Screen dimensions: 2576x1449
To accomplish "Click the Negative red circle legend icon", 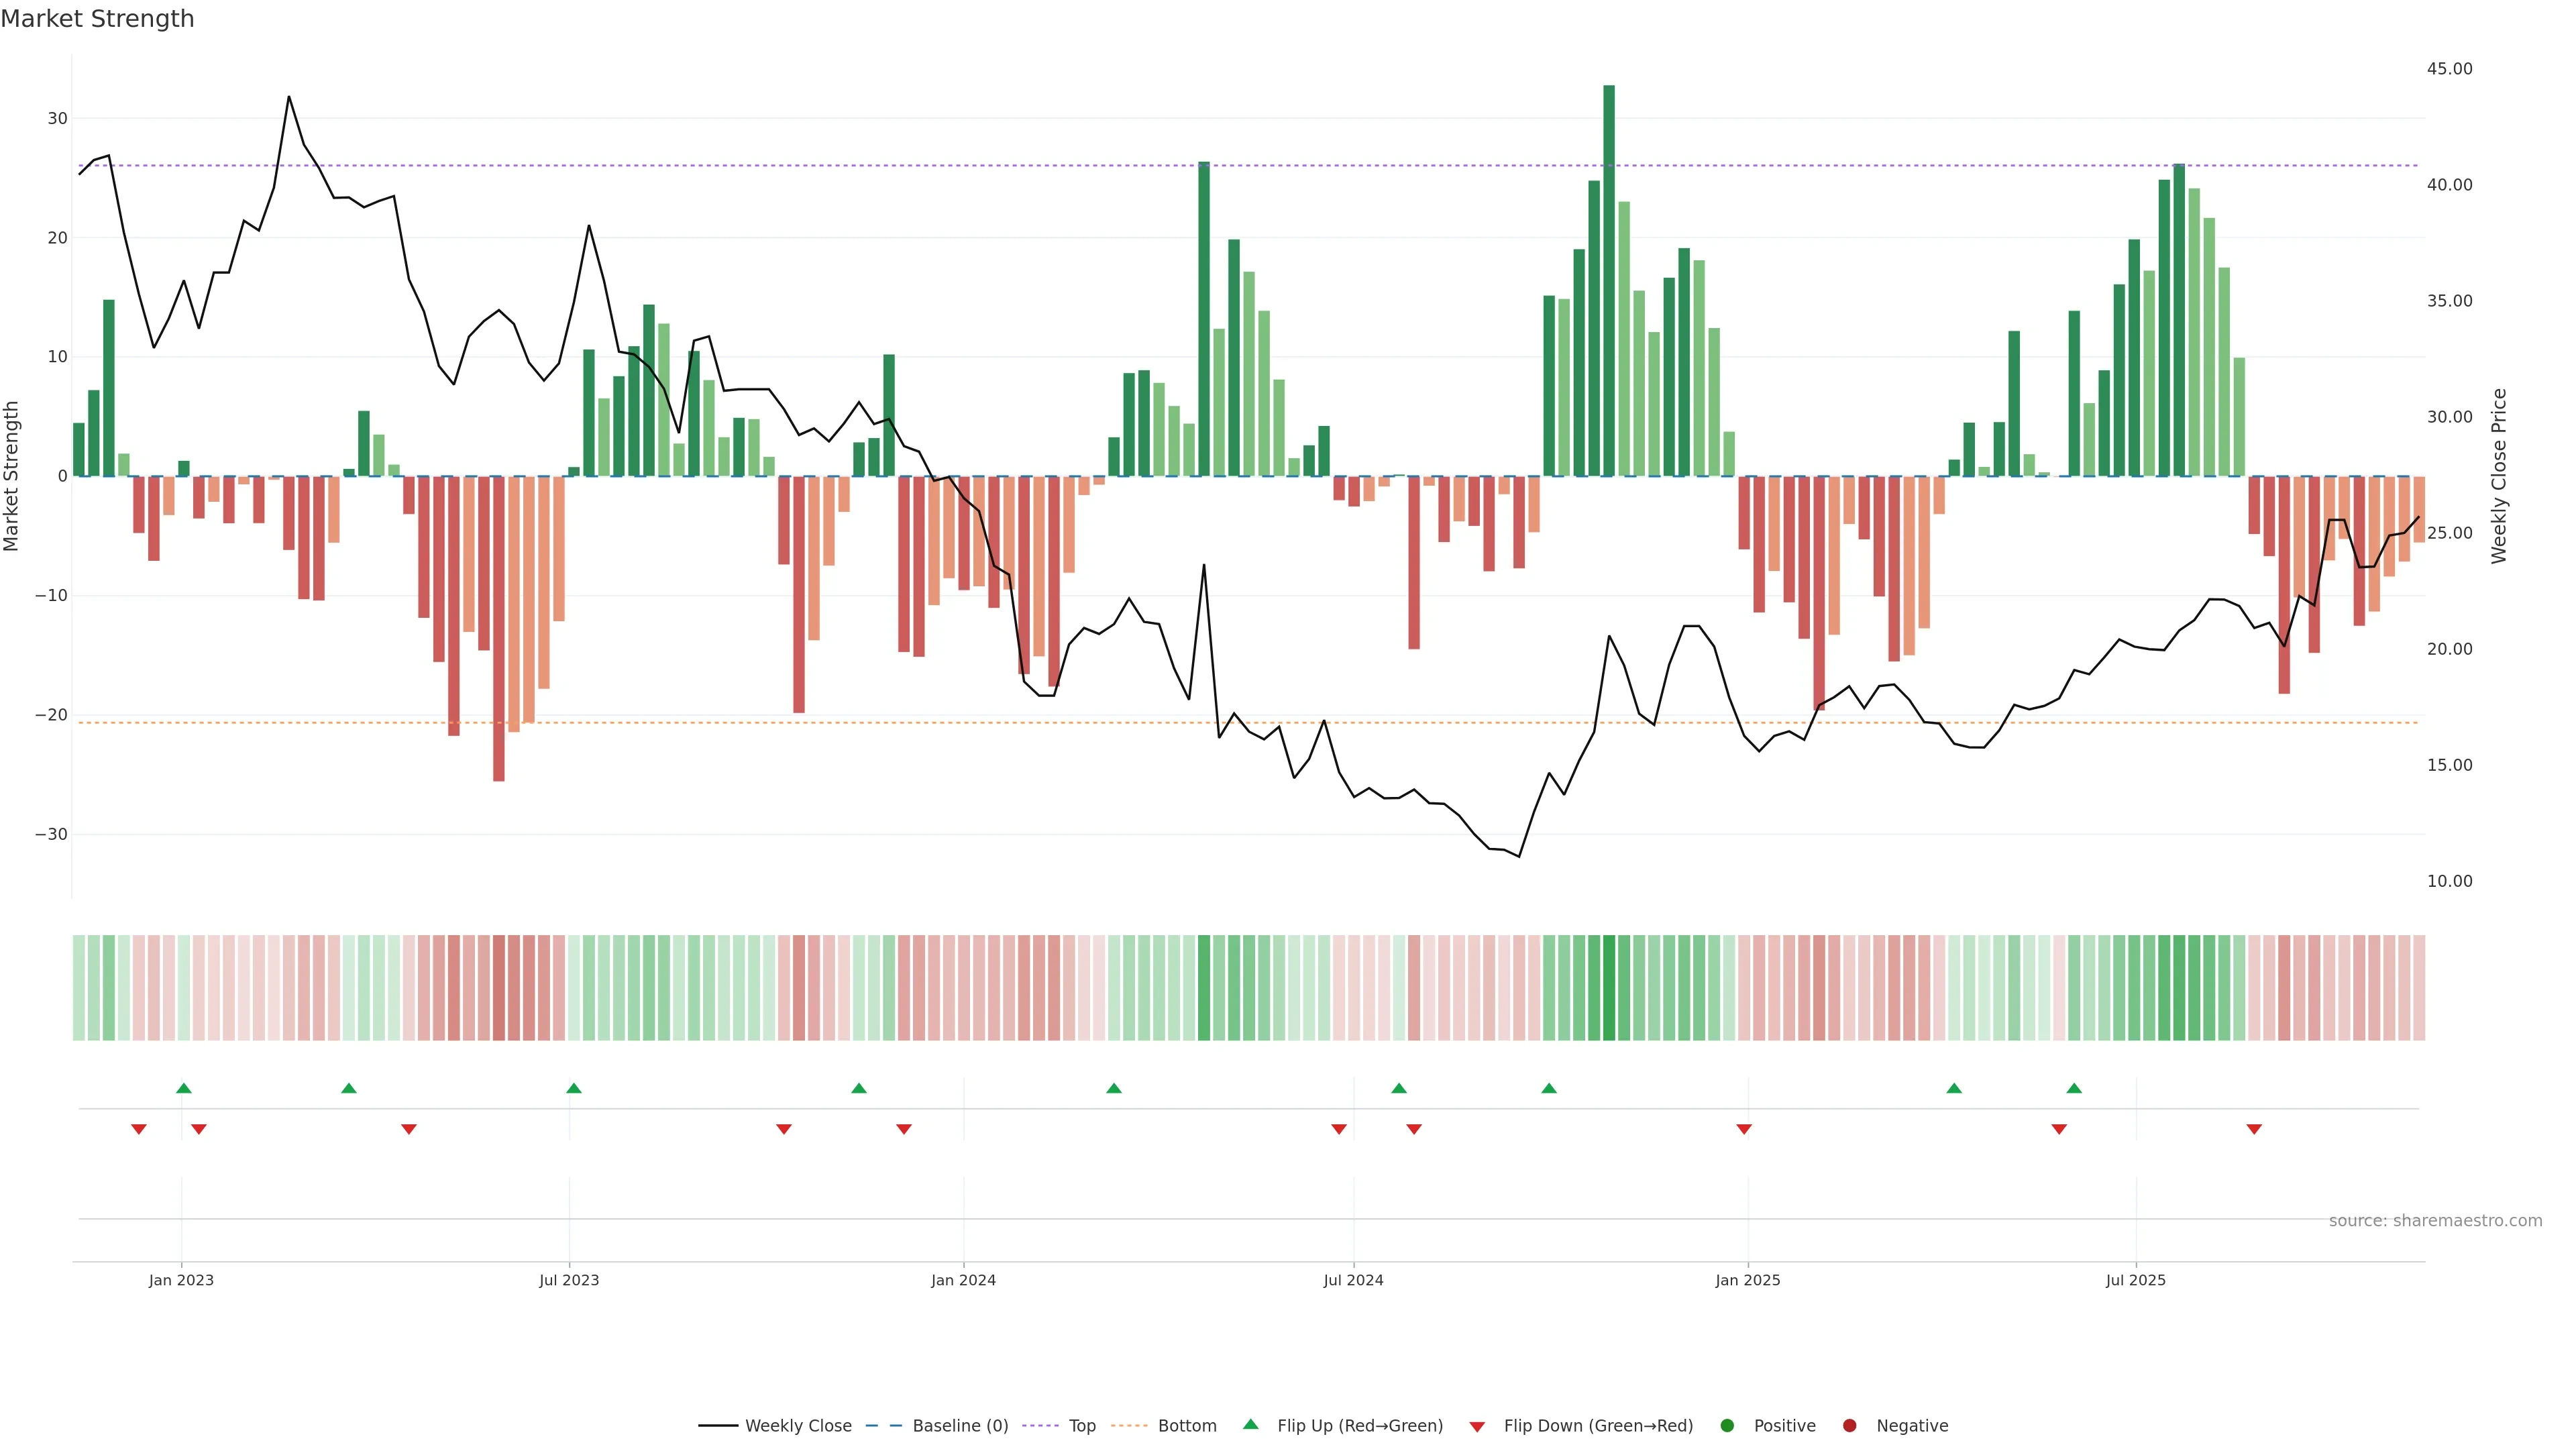I will (x=1849, y=1426).
